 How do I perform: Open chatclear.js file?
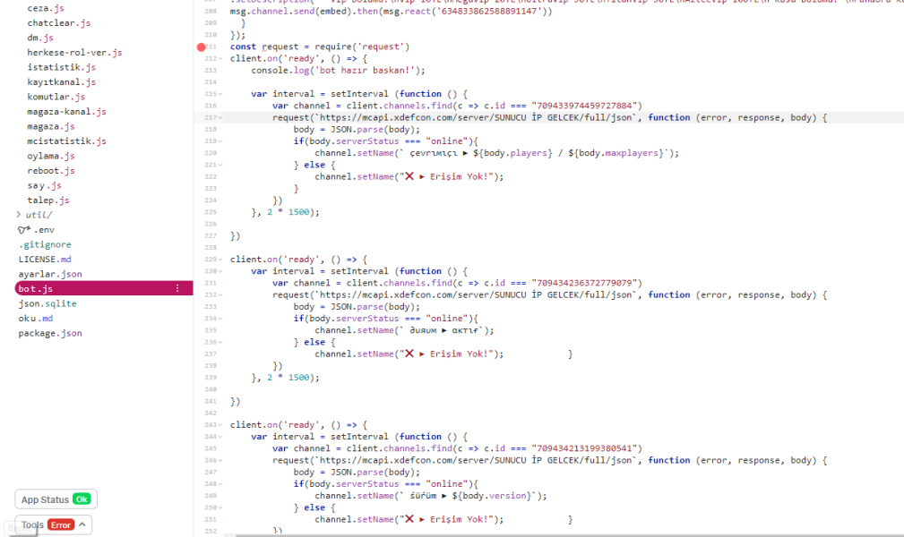click(59, 23)
